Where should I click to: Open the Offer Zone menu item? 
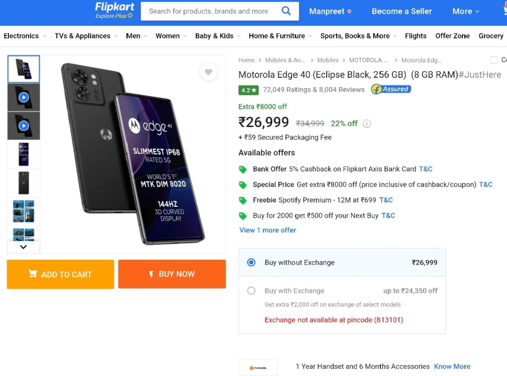[x=453, y=36]
